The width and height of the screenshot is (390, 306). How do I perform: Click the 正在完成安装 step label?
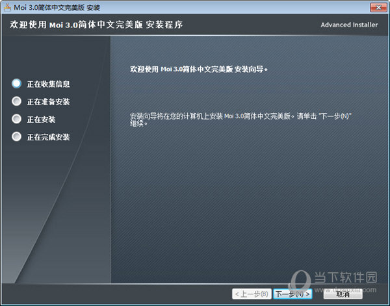48,137
